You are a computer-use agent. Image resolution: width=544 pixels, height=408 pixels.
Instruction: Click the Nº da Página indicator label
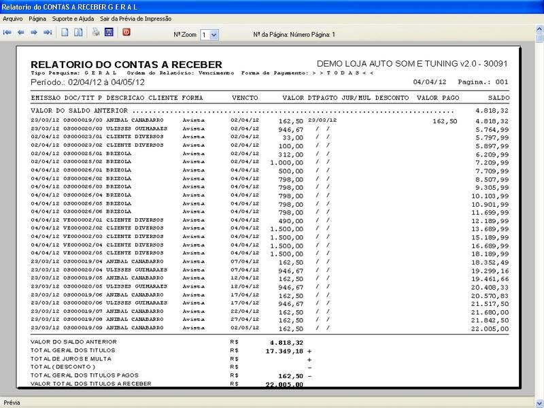[294, 34]
